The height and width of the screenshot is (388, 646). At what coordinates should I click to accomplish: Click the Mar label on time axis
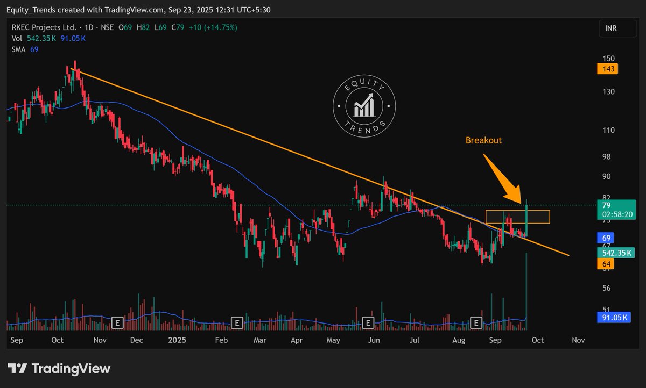click(260, 340)
